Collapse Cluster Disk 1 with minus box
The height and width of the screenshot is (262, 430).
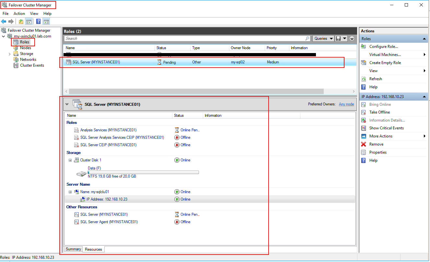pos(70,160)
